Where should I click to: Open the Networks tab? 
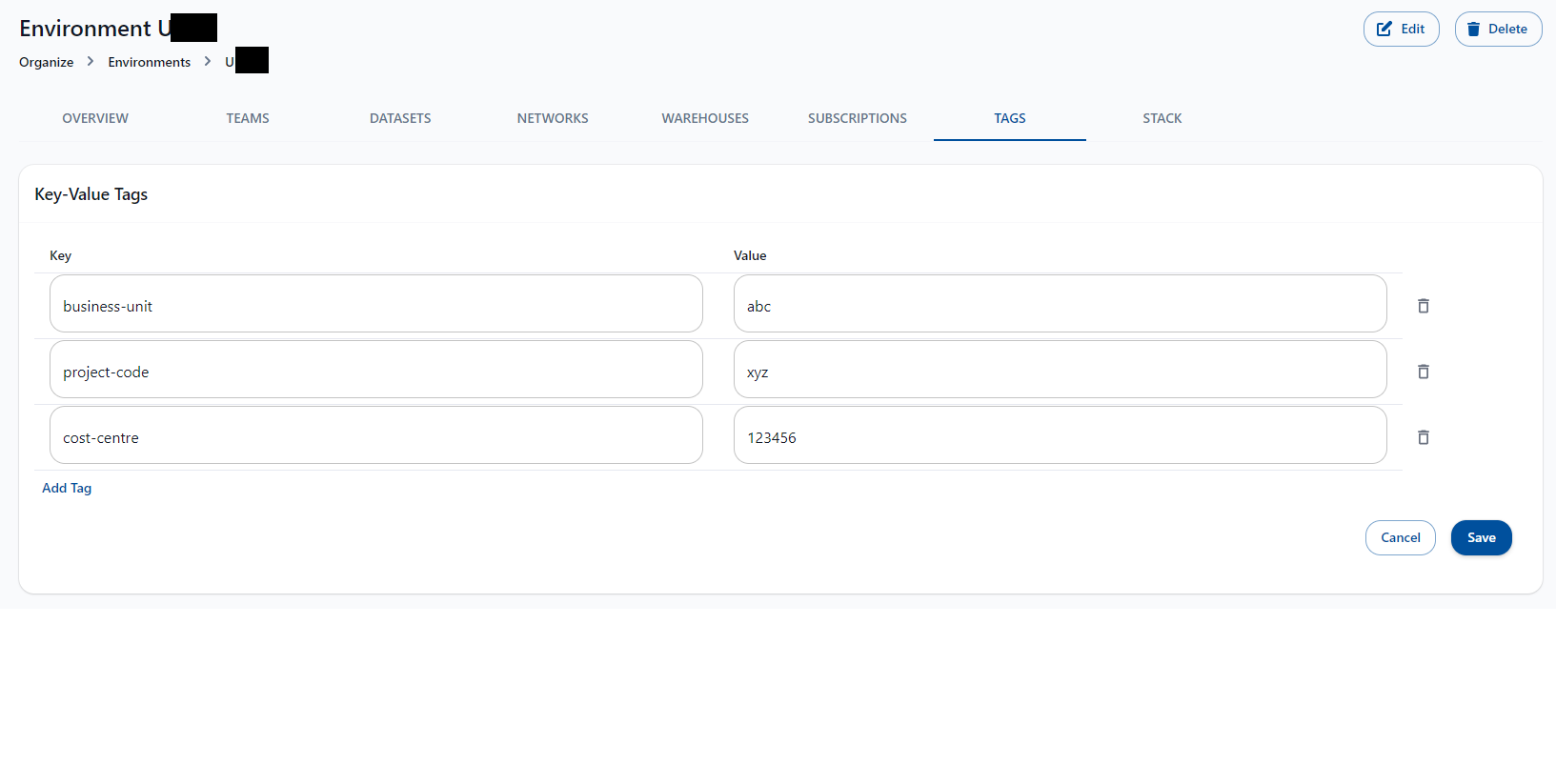[553, 118]
